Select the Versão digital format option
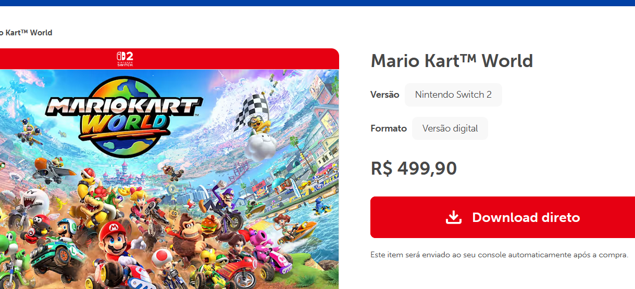The image size is (635, 289). coord(450,128)
